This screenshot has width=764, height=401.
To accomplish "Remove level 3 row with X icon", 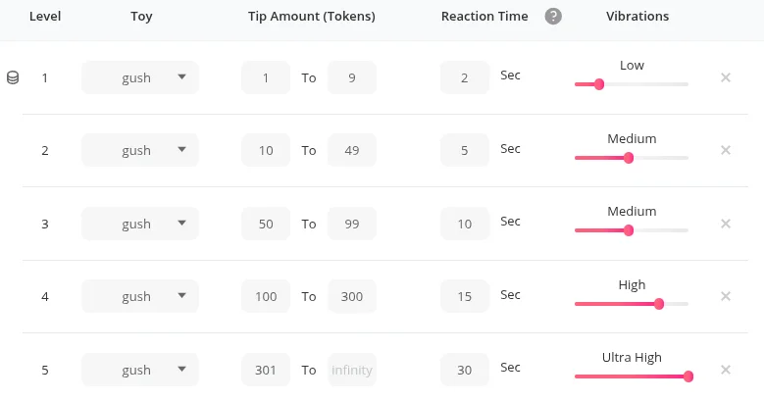I will coord(726,224).
